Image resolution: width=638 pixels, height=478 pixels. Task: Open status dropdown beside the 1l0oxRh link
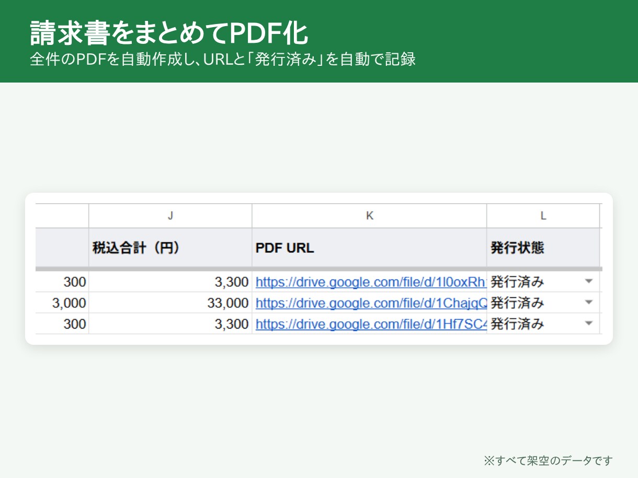tap(589, 282)
